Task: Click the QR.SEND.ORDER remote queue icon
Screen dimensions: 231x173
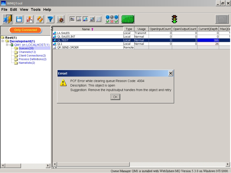Action: [55, 47]
